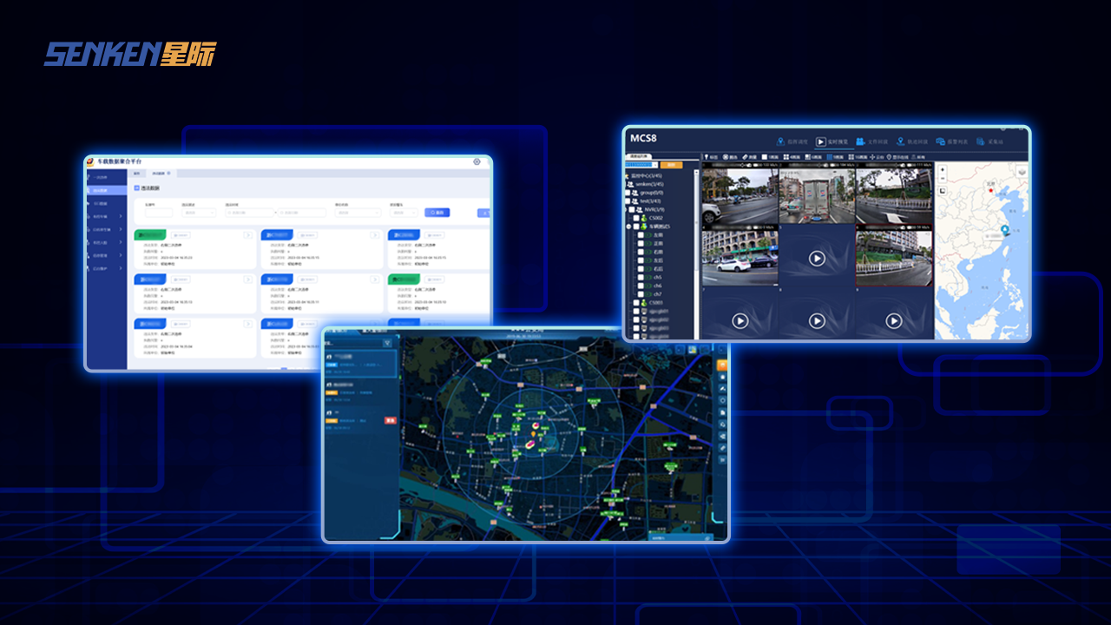The width and height of the screenshot is (1111, 625).
Task: Click the settings gear in the data platform
Action: (x=477, y=161)
